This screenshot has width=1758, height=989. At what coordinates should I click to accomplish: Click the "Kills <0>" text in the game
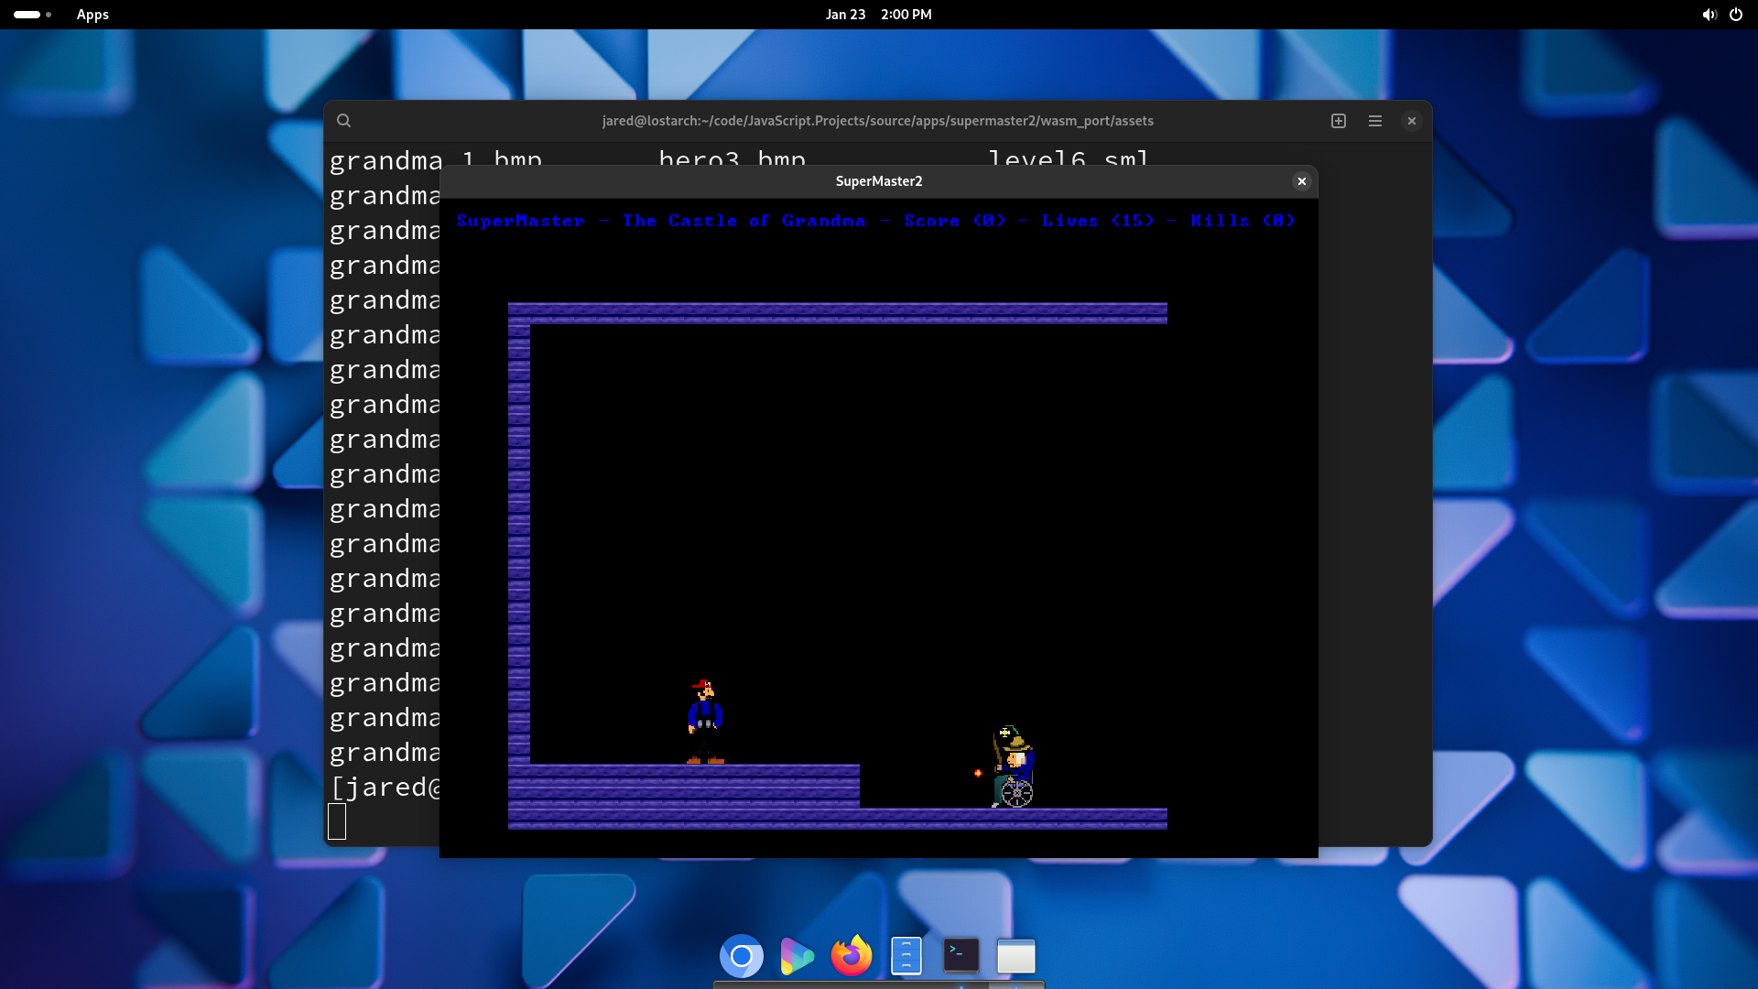[x=1243, y=221]
